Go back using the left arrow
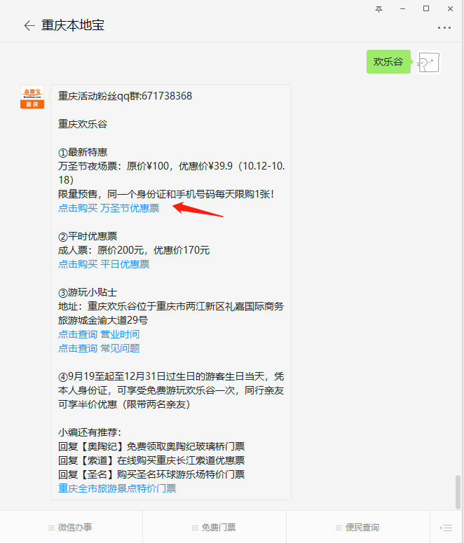 [29, 26]
